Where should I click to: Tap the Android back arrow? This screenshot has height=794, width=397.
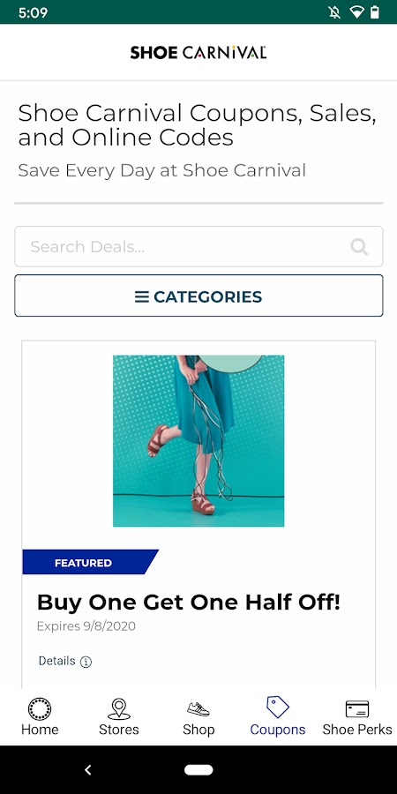click(x=87, y=769)
